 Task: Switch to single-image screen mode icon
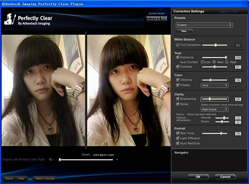[x=149, y=18]
